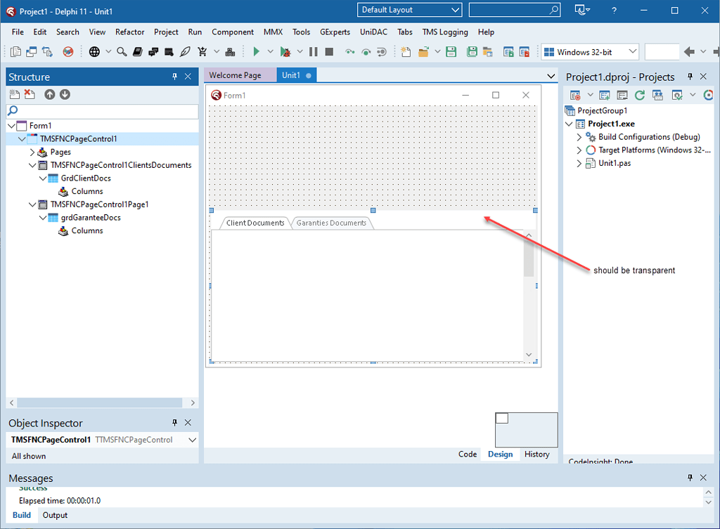The width and height of the screenshot is (720, 529).
Task: Open the Default Layout dropdown
Action: click(x=409, y=10)
